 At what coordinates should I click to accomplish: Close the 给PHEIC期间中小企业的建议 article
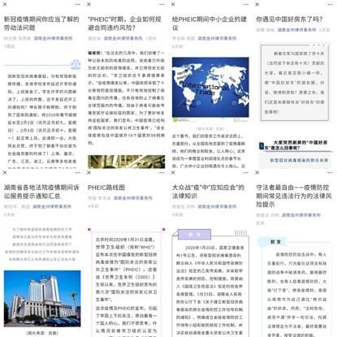(x=173, y=4)
